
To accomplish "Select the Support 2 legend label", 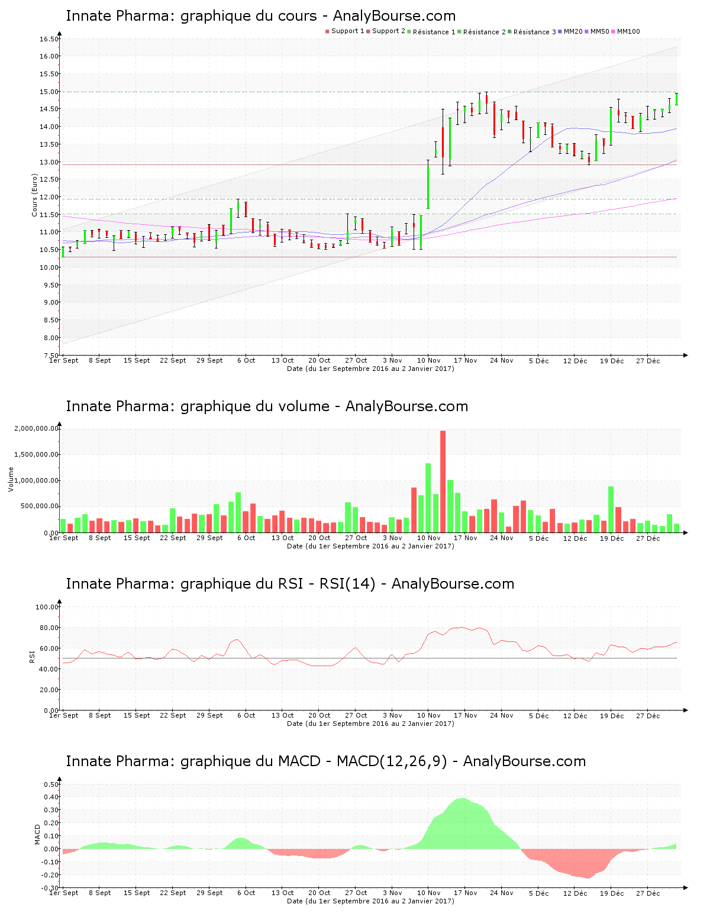I will [x=389, y=31].
